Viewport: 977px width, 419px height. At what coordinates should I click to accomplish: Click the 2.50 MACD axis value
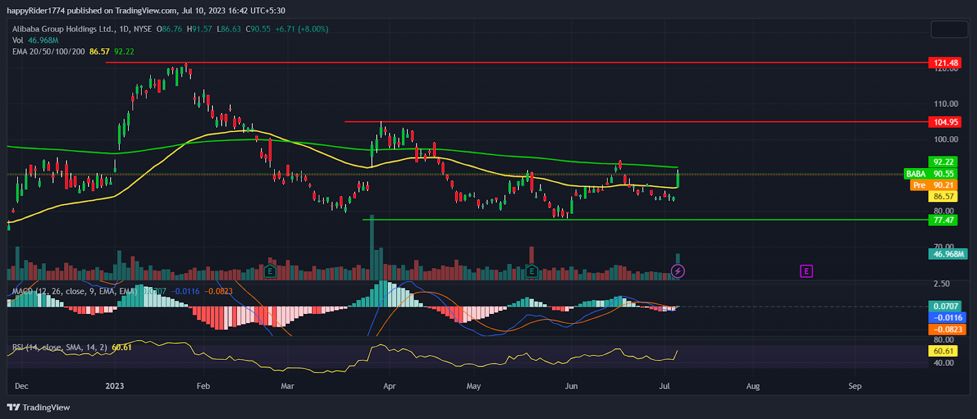point(942,284)
